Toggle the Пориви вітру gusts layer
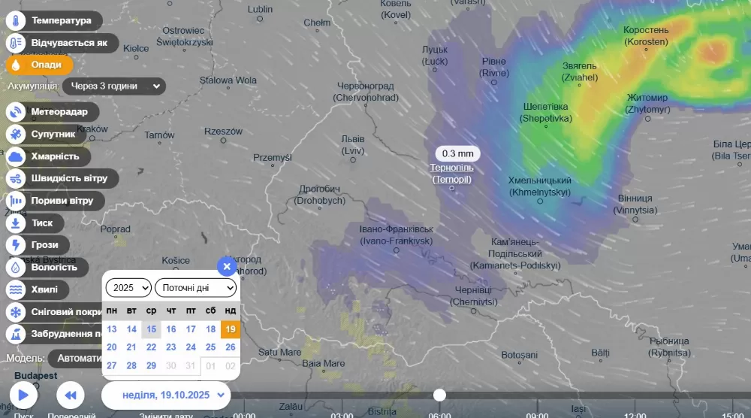Screen dimensions: 751x418 click(x=16, y=201)
